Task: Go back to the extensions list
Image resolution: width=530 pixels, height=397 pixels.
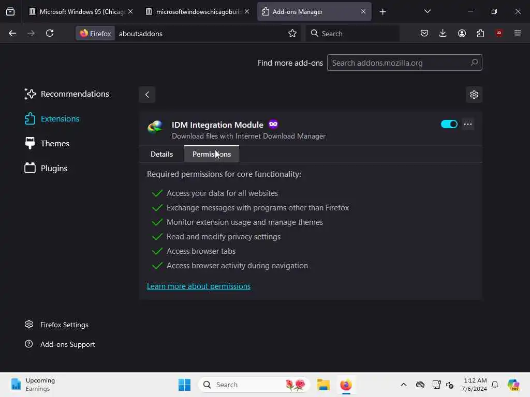Action: point(147,95)
